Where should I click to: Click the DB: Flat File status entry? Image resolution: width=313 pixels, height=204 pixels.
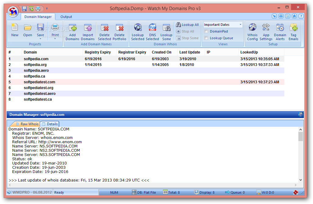[x=144, y=192]
